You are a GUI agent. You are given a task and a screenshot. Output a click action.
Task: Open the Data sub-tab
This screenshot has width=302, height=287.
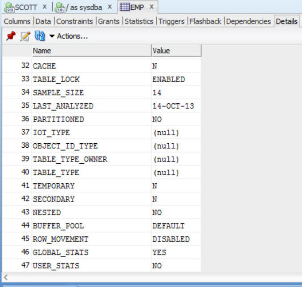coord(43,21)
